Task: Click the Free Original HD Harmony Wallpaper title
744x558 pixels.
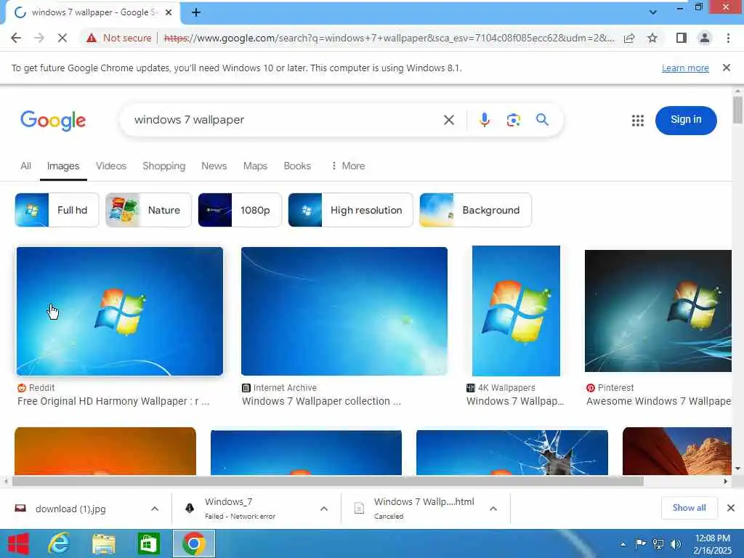Action: click(x=113, y=401)
